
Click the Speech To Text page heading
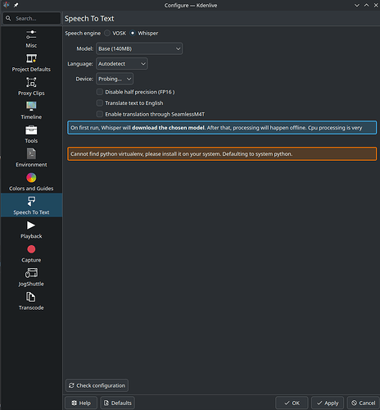(x=89, y=19)
